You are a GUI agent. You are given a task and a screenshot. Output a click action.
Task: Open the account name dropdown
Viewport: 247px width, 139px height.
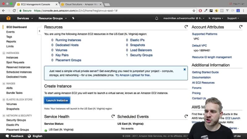(184, 18)
